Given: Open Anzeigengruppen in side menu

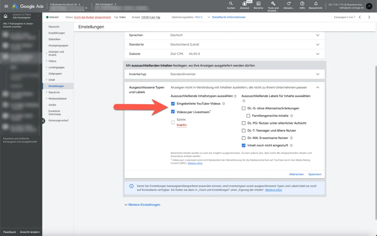Looking at the screenshot, I should pyautogui.click(x=58, y=46).
